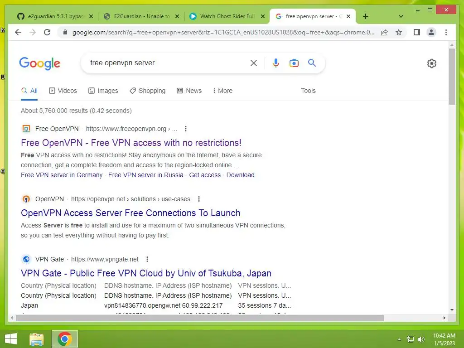Open a new tab with the plus button

(x=366, y=16)
